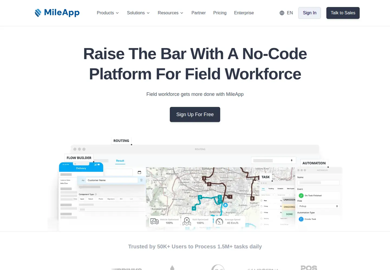Expand the Resources menu
The width and height of the screenshot is (390, 270).
point(171,13)
